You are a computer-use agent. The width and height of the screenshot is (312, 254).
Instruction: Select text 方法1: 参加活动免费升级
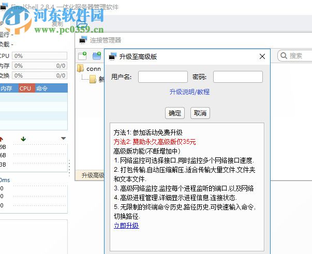tap(148, 132)
